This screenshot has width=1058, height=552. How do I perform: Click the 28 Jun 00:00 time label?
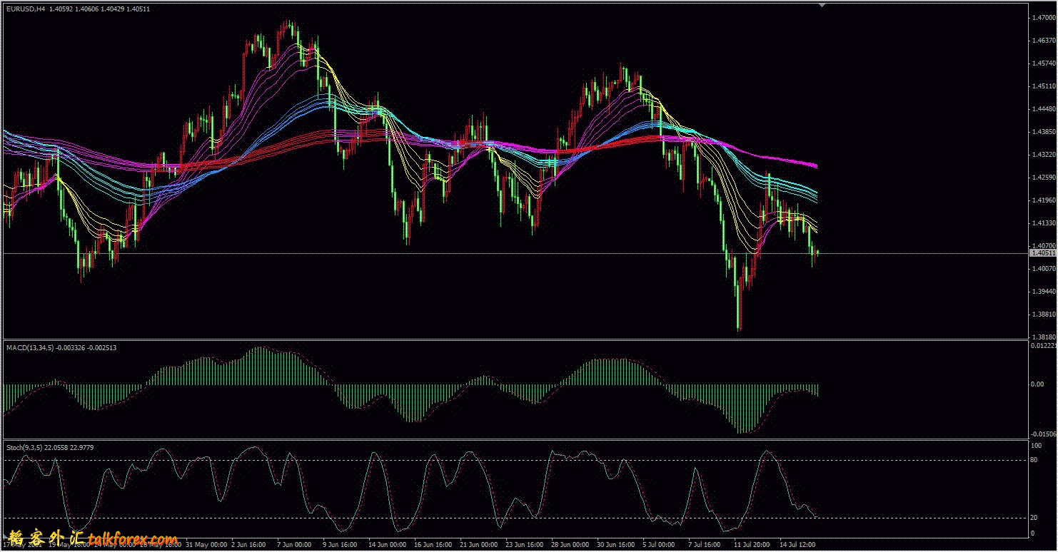tap(570, 544)
